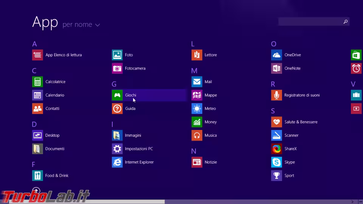
Task: Open the Sport trophy icon
Action: [276, 176]
